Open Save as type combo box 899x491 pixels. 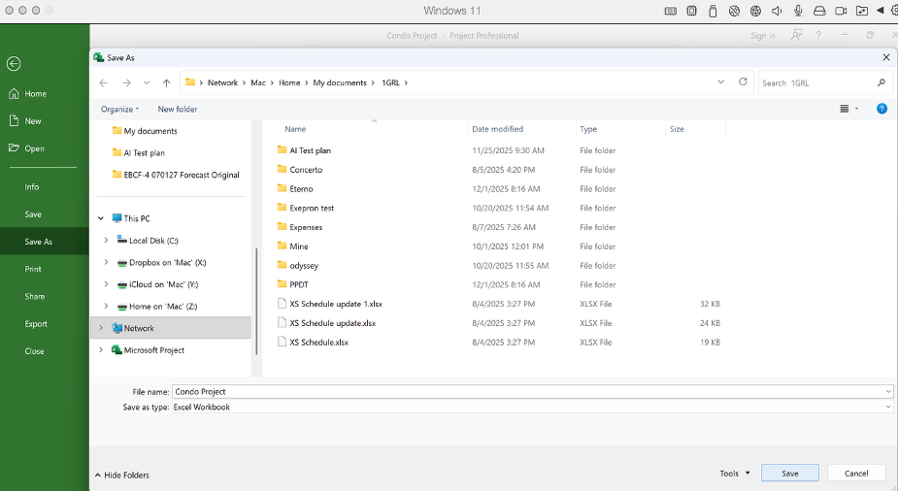pyautogui.click(x=532, y=407)
